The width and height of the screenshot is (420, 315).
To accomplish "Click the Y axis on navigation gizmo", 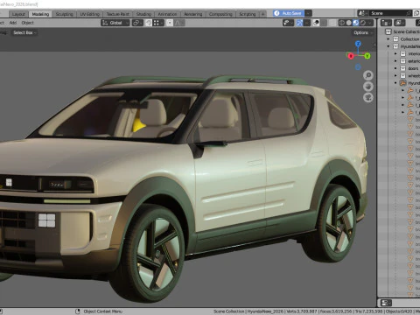I will (x=367, y=55).
